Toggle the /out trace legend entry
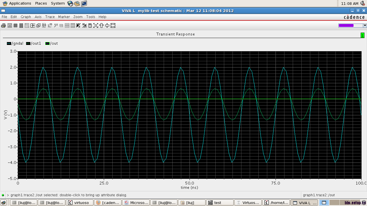367x206 pixels. tap(52, 43)
